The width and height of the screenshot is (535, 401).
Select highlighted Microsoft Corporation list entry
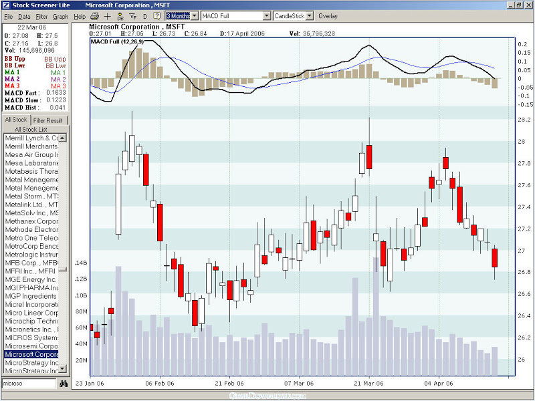click(31, 354)
